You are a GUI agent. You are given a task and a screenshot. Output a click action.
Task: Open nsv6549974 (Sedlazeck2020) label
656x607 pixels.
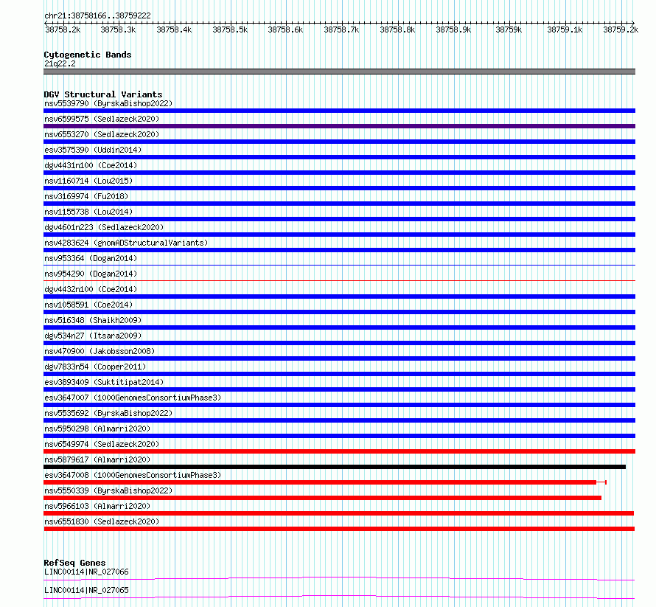[102, 444]
